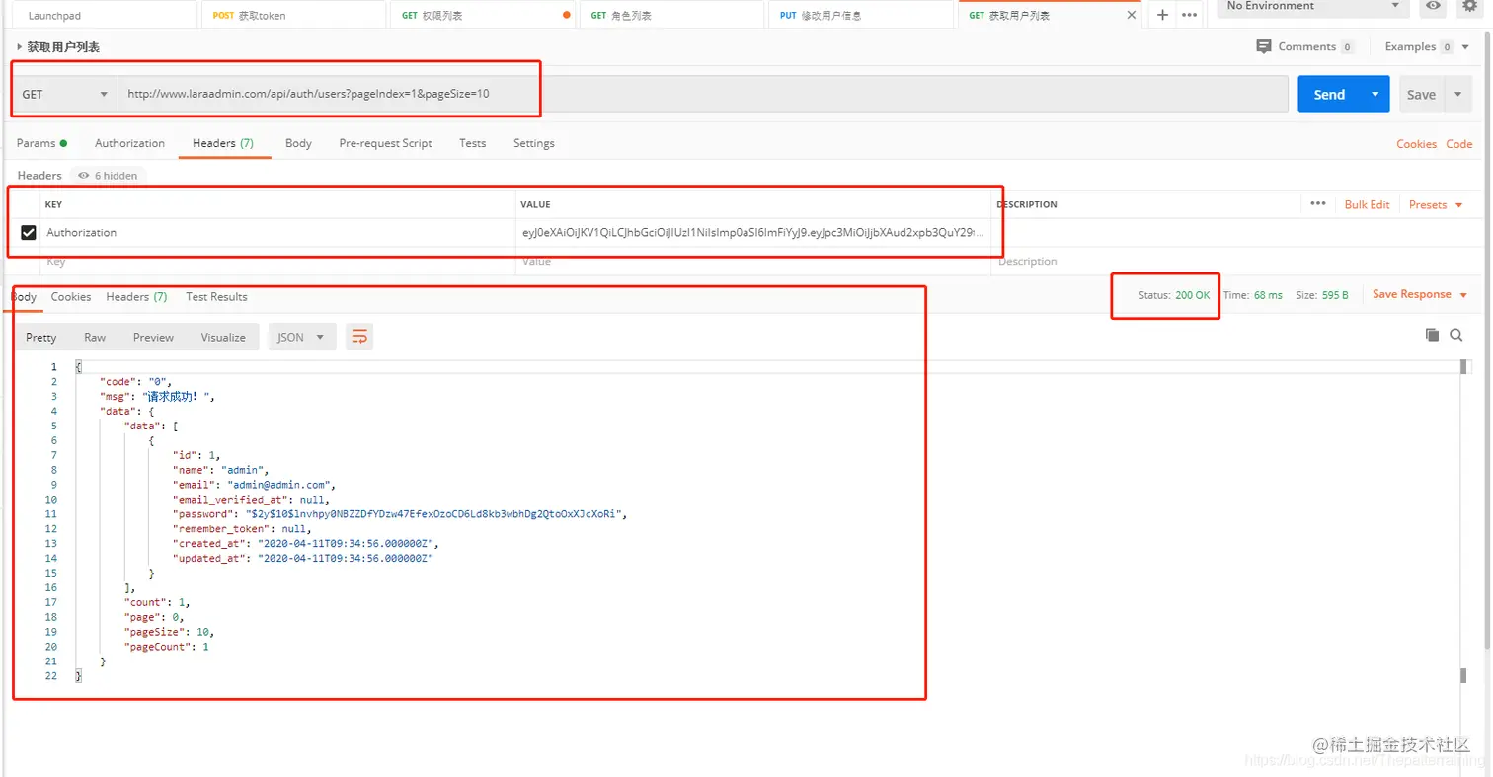Image resolution: width=1493 pixels, height=777 pixels.
Task: Click the blue Send button
Action: [1329, 94]
